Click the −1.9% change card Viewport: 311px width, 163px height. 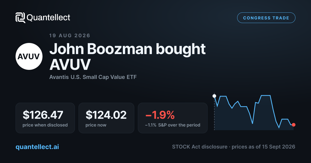(x=173, y=118)
